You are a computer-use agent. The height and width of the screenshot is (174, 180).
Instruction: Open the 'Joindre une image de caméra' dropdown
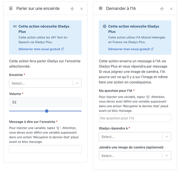click(x=135, y=156)
